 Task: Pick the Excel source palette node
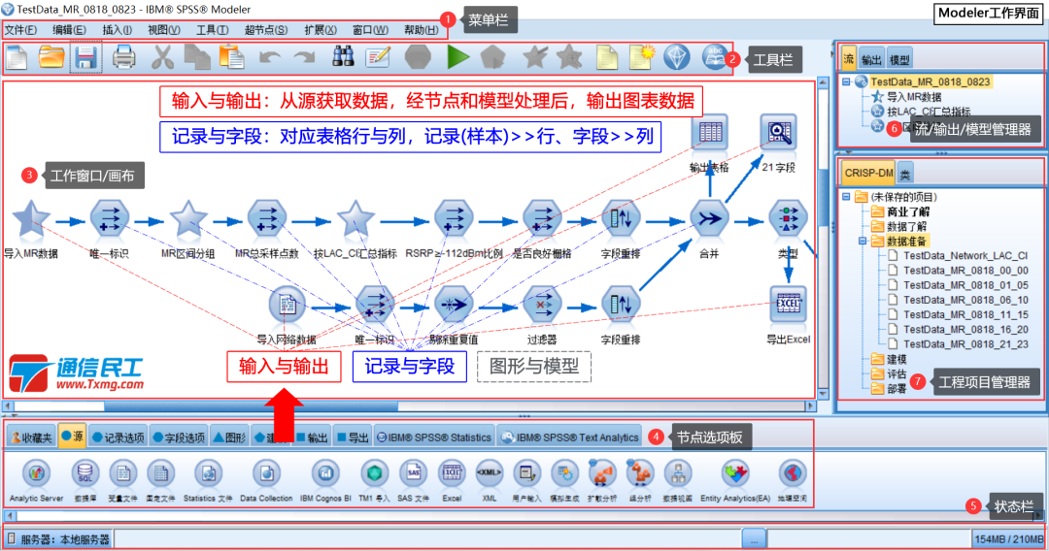pos(452,473)
